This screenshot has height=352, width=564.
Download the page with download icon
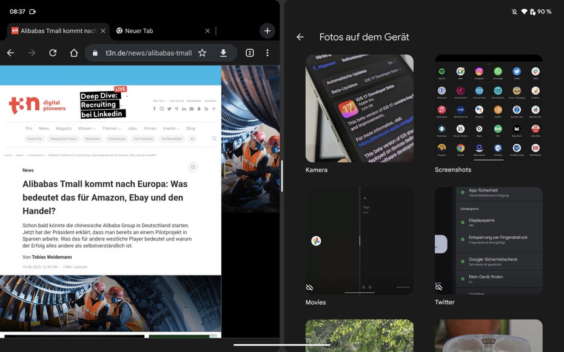223,53
